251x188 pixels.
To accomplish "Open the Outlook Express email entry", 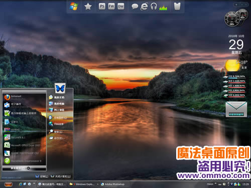I will click(x=24, y=105).
